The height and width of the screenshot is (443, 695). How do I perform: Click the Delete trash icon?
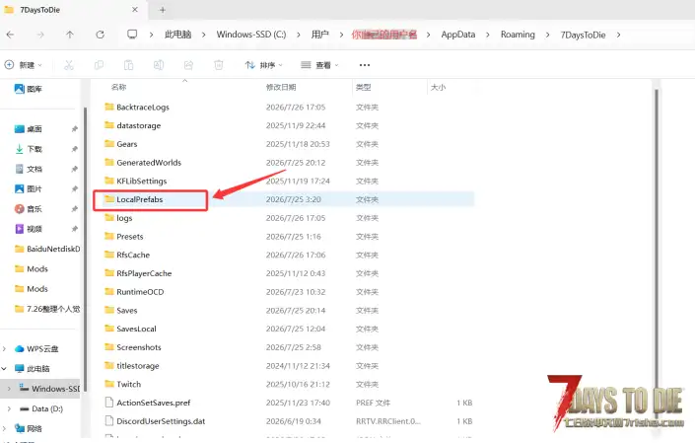point(219,65)
